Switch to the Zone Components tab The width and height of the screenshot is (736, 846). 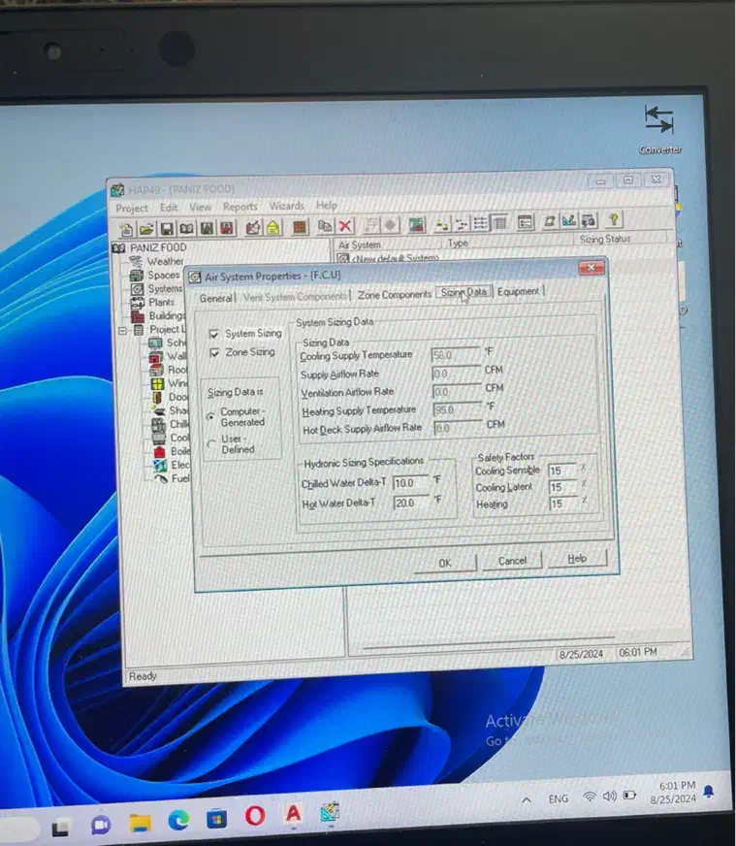click(394, 295)
